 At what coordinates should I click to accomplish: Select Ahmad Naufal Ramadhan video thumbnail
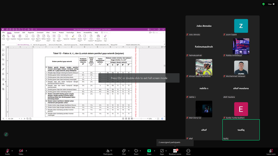pyautogui.click(x=204, y=67)
